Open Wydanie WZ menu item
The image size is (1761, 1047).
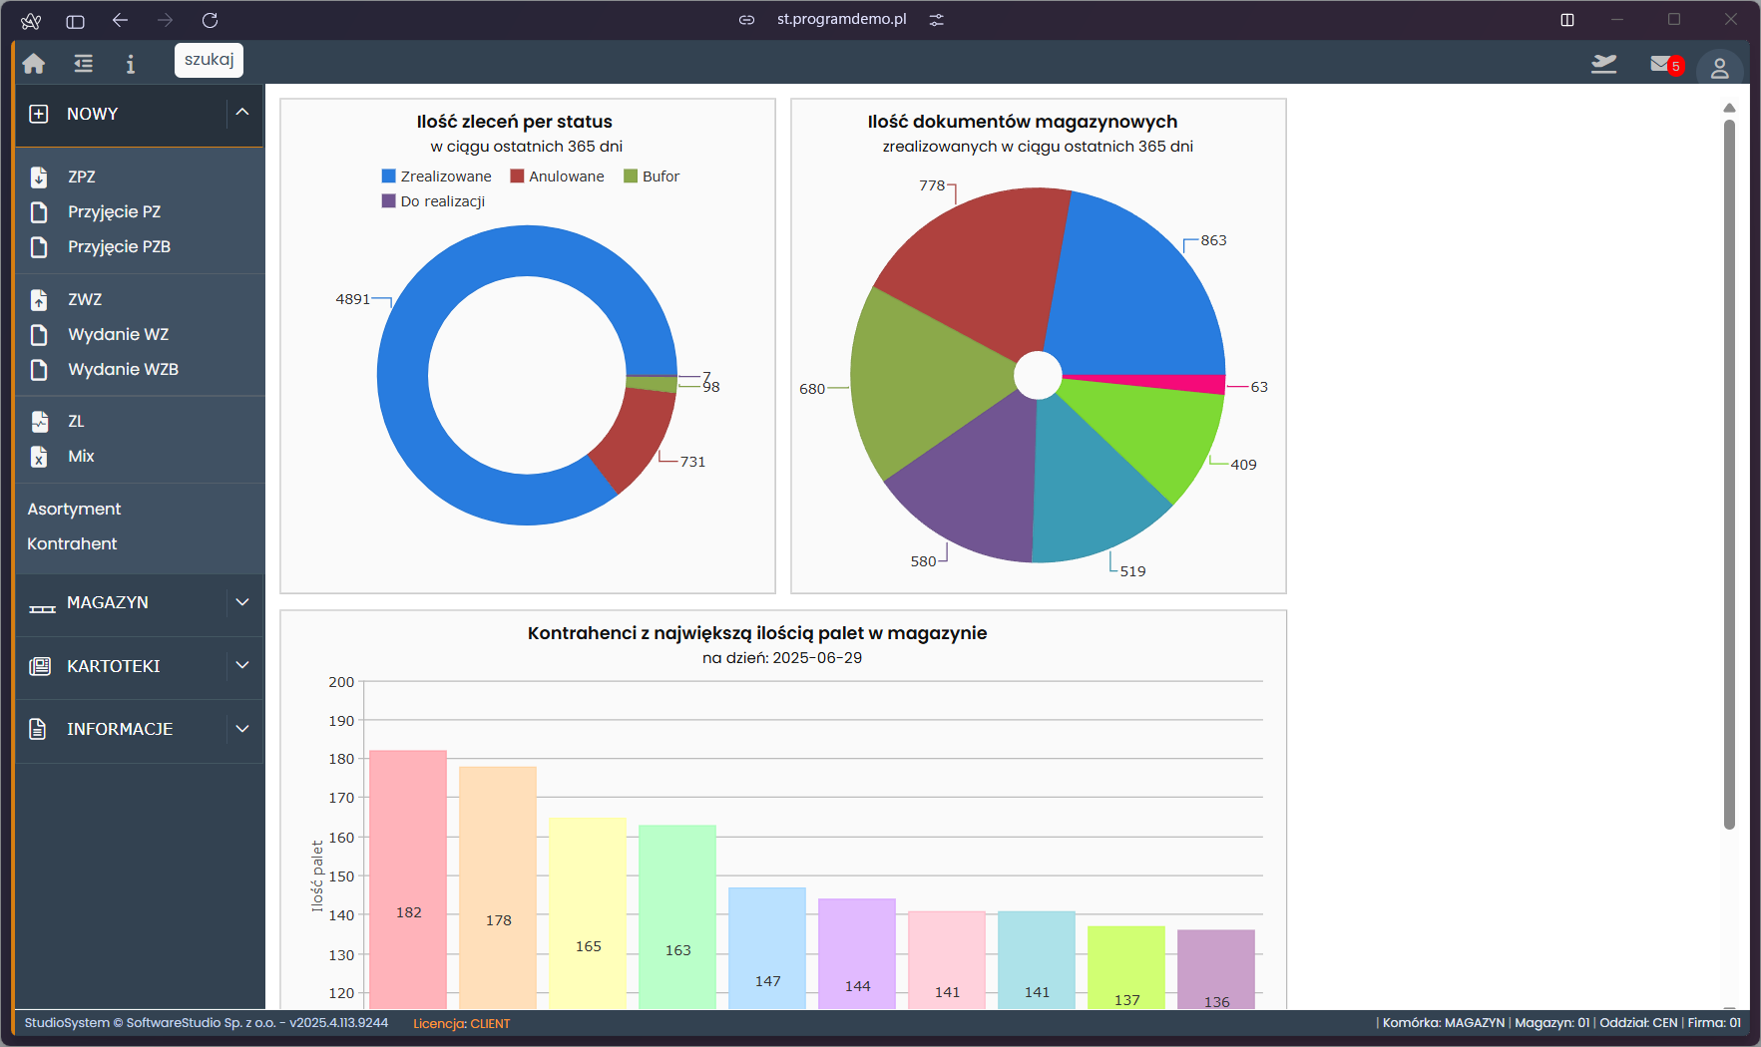pos(118,335)
